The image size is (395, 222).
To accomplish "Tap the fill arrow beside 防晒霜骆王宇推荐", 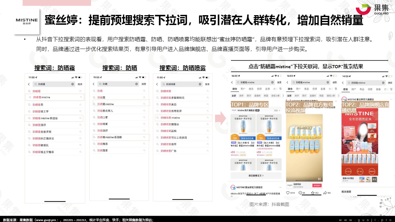I will coord(81,152).
